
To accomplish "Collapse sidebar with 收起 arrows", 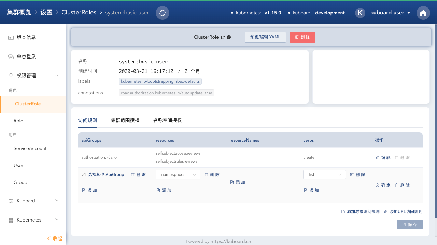I will tap(55, 239).
